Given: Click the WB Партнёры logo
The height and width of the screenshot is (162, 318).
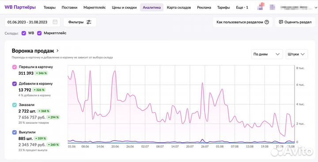Looking at the screenshot, I should click(x=20, y=8).
